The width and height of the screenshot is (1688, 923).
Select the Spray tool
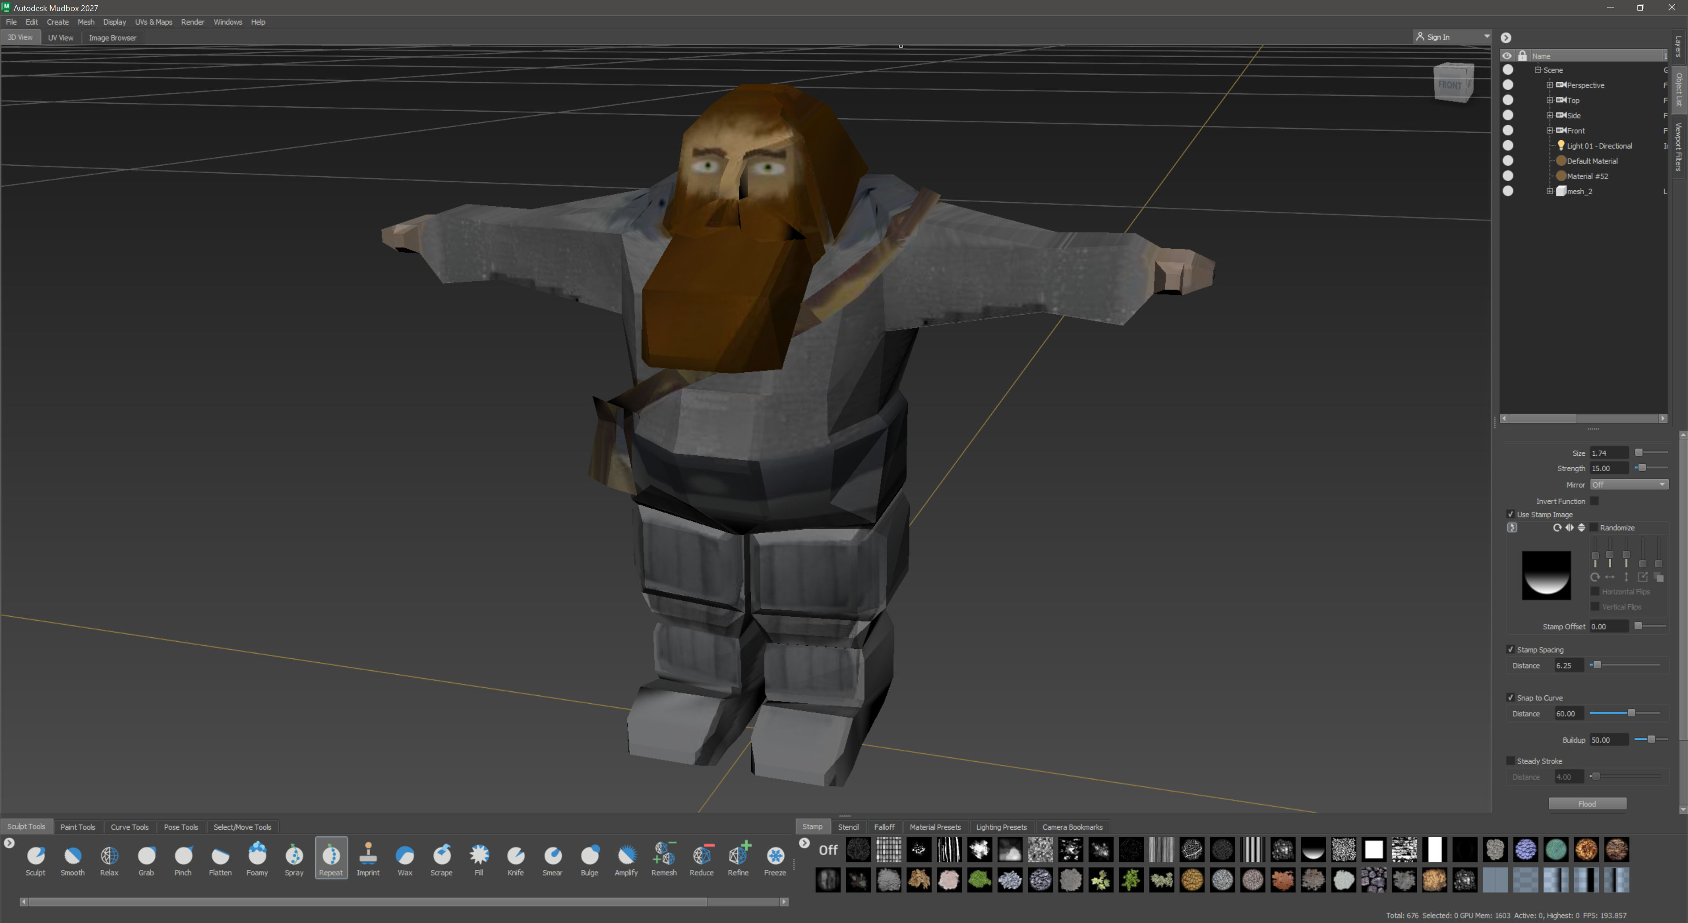[x=294, y=859]
